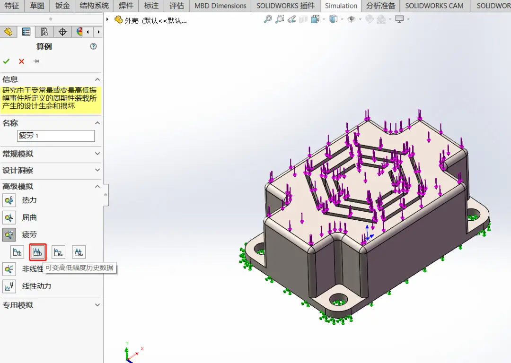Expand the 常规模拟 section
Screen dimensions: 511x363
click(x=97, y=154)
